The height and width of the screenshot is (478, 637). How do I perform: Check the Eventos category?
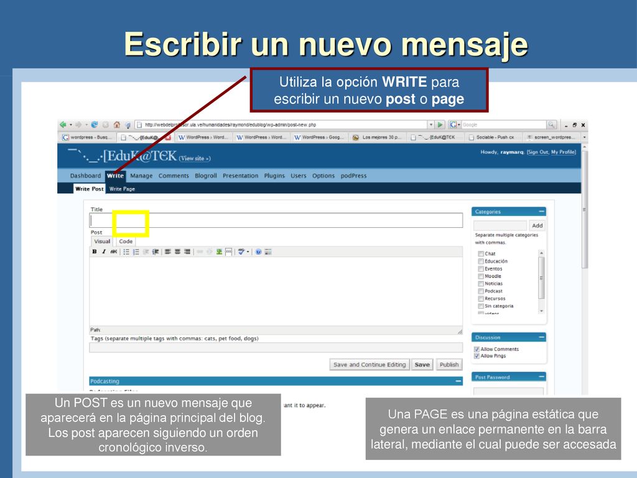click(481, 269)
